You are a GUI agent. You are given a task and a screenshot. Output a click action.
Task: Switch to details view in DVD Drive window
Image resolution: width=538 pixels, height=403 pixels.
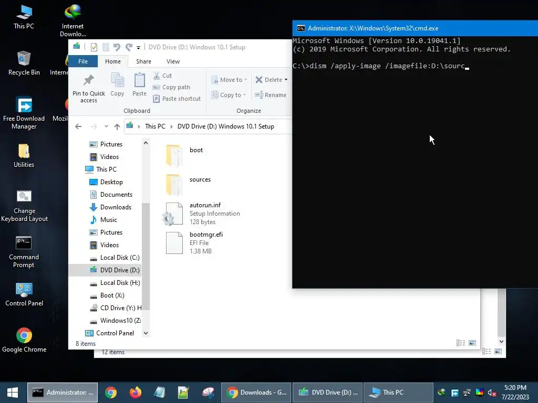461,343
